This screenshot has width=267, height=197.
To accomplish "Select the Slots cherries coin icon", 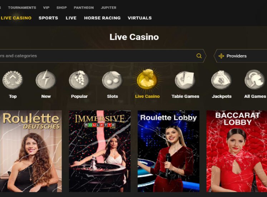I will 112,80.
